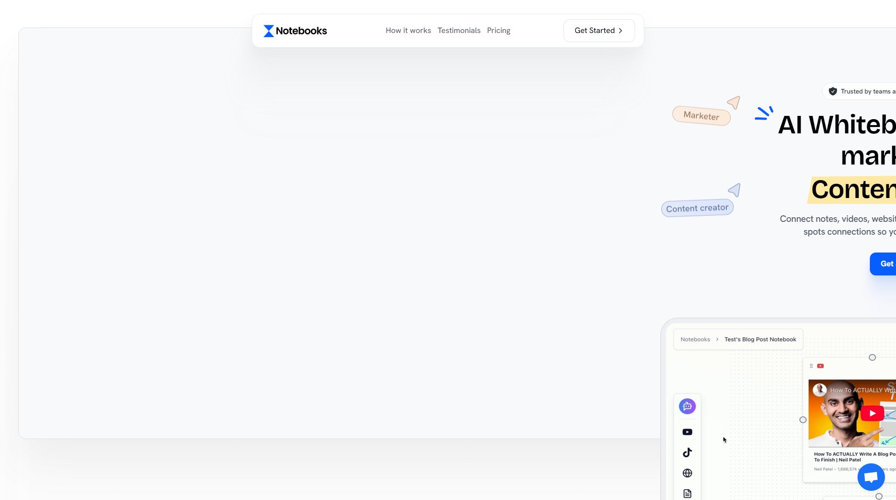This screenshot has height=500, width=896.
Task: Click the red YouTube badge on the card header
Action: click(820, 366)
